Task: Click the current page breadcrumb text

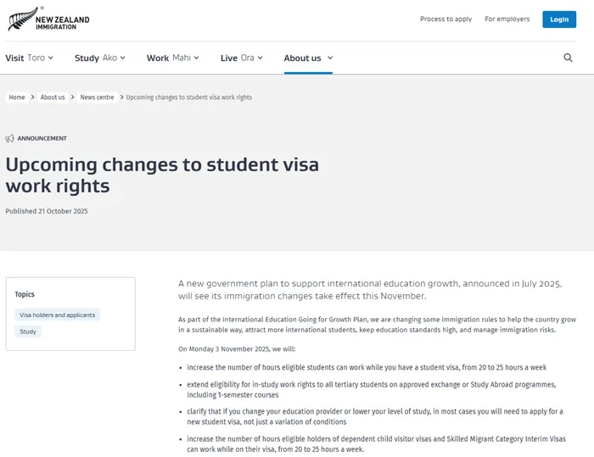Action: pyautogui.click(x=188, y=98)
